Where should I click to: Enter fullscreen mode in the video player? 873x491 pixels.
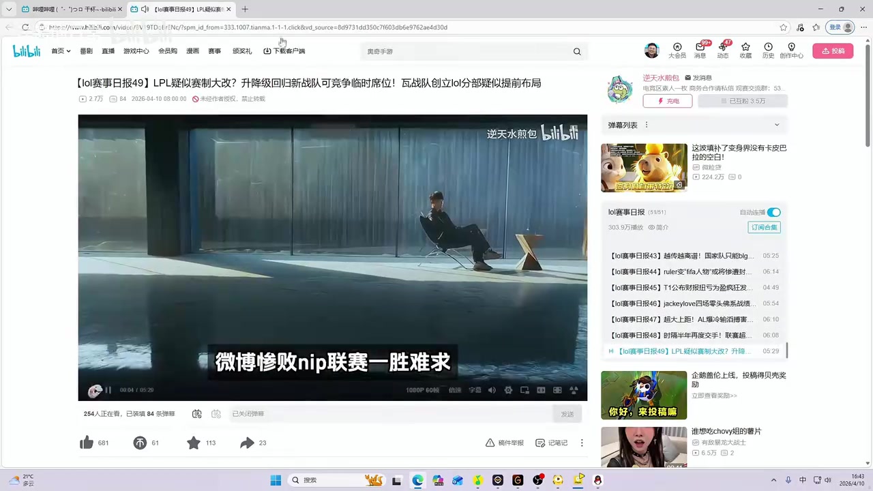coord(574,390)
